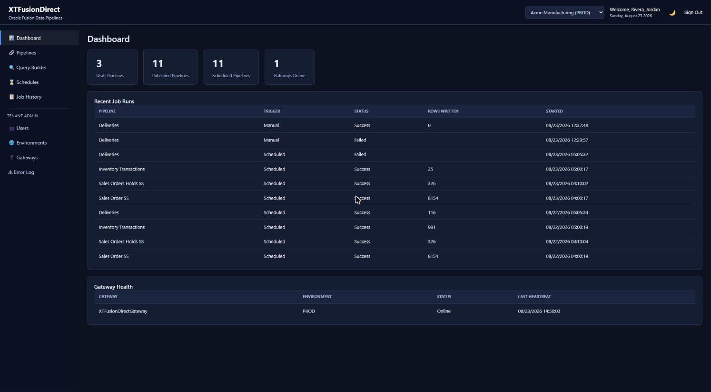Navigate to Job History
Image resolution: width=711 pixels, height=392 pixels.
39,97
